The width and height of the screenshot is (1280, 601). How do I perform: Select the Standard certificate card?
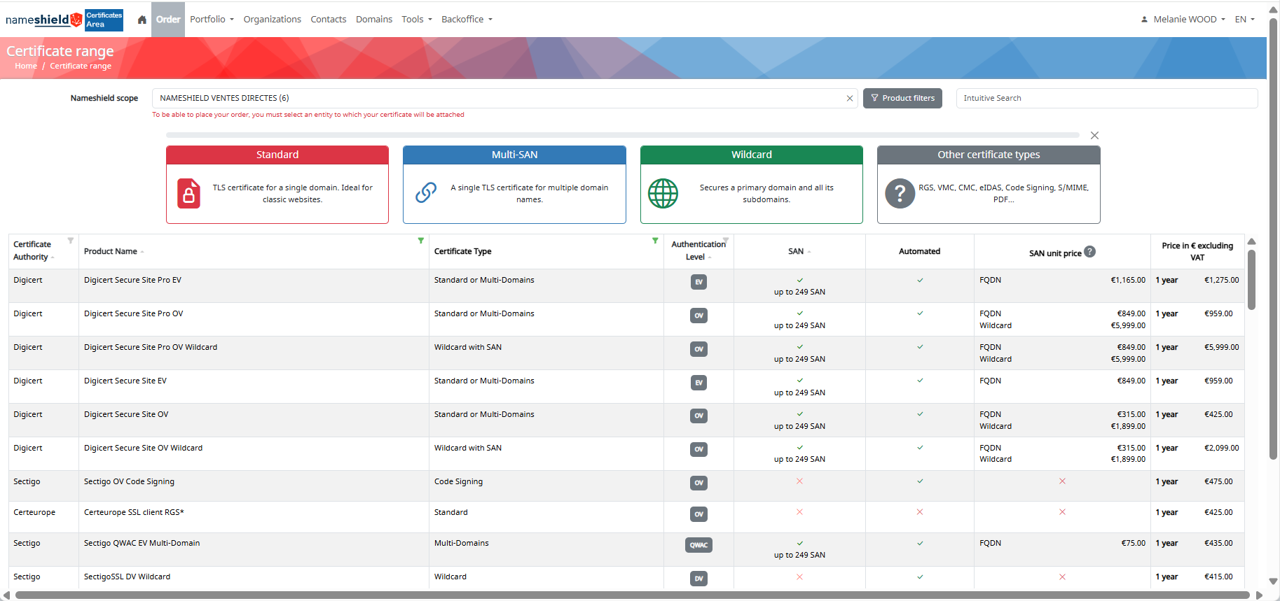click(x=277, y=185)
